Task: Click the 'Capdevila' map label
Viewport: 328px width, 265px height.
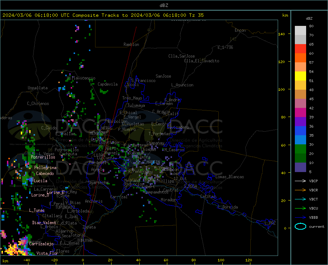Action: [x=108, y=84]
